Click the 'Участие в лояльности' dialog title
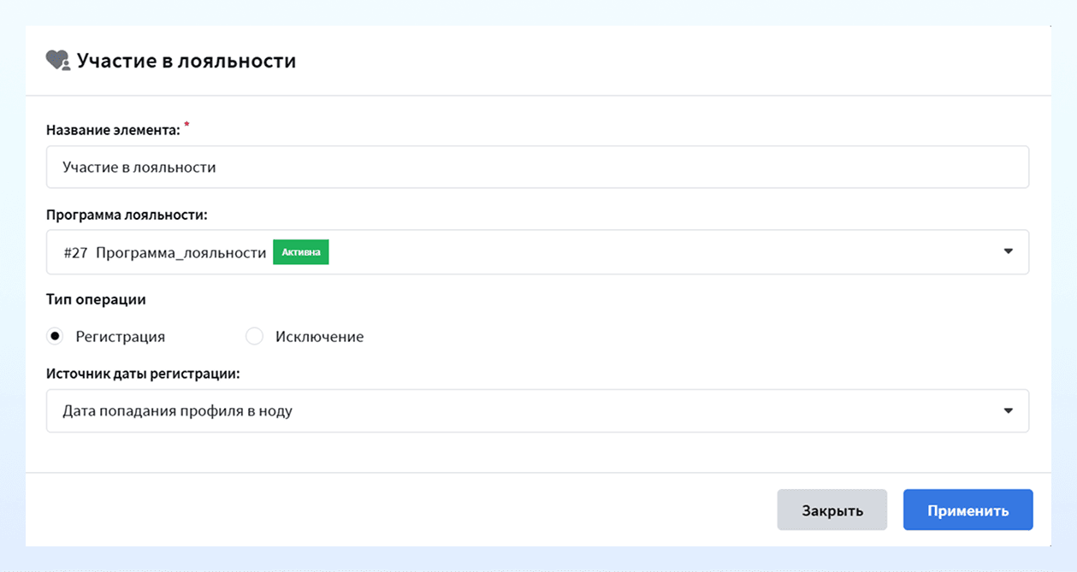Image resolution: width=1077 pixels, height=572 pixels. (x=186, y=61)
